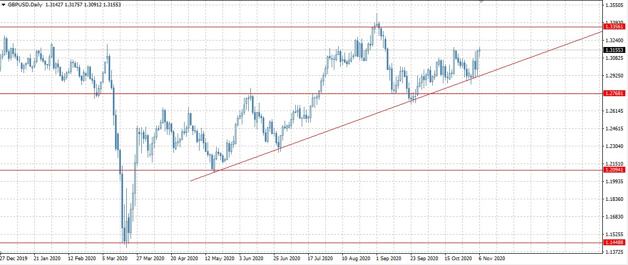Click the 15 Oct 2020 date label

(x=458, y=258)
